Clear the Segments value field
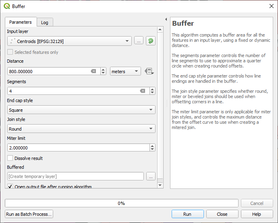Image resolution: width=278 pixels, height=223 pixels. pyautogui.click(x=142, y=91)
